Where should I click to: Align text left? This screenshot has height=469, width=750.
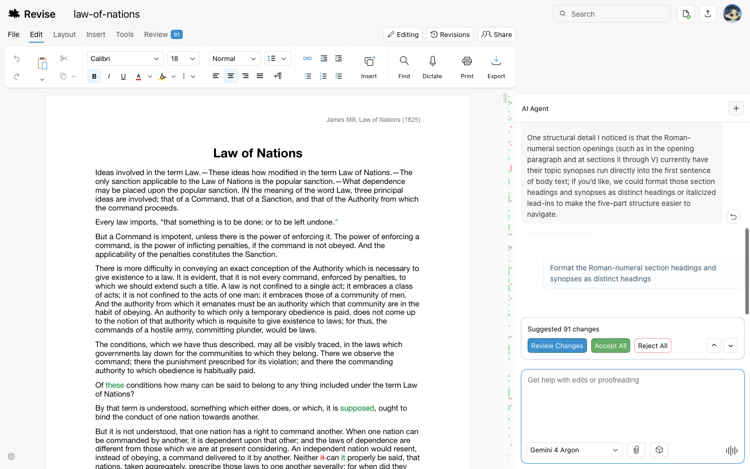click(216, 76)
